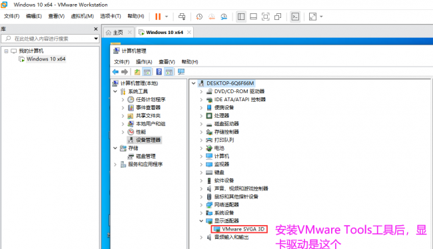Click the VMware pause virtual machine button
Viewport: 433px width, 249px height.
click(x=158, y=17)
